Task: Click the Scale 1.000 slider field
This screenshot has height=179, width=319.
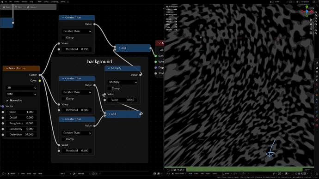Action: tap(21, 112)
